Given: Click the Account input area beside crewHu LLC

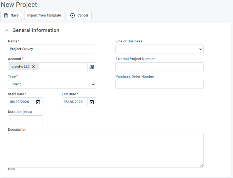Looking at the screenshot, I should [x=63, y=67].
